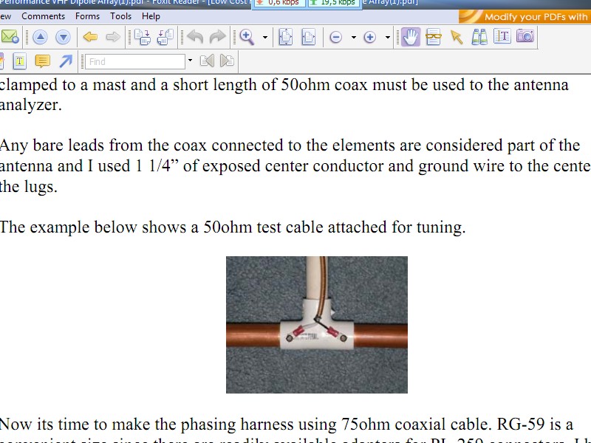
Task: Click rotate pages clockwise icon
Action: (x=143, y=37)
